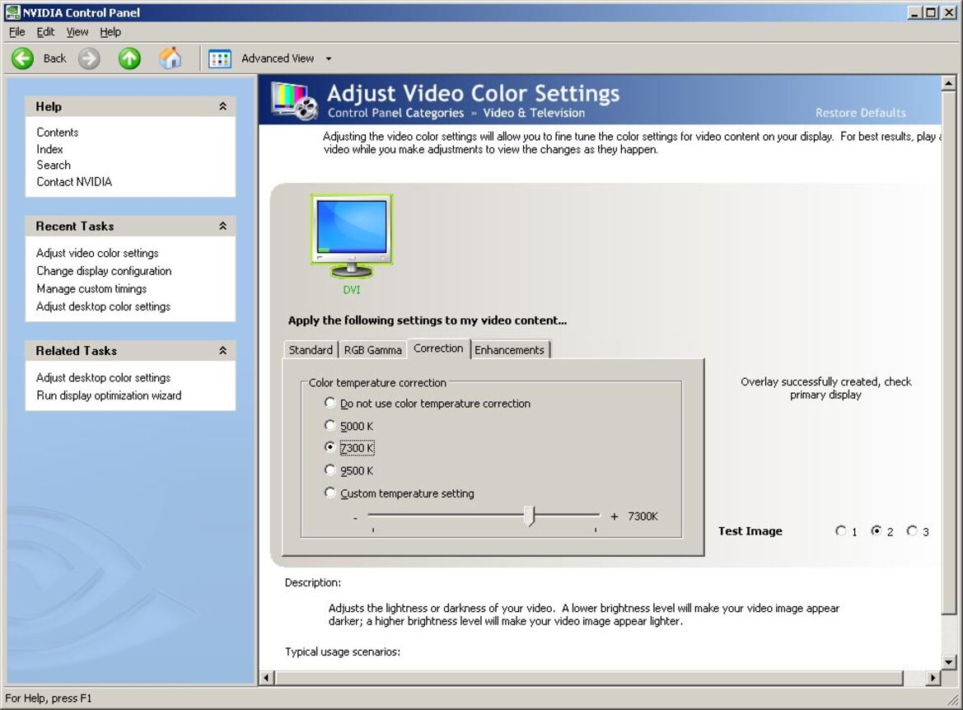Collapse the Help panel
Viewport: 963px width, 710px height.
pos(223,106)
